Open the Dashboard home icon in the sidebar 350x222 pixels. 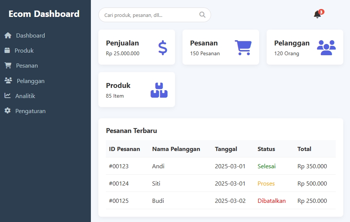[8, 35]
